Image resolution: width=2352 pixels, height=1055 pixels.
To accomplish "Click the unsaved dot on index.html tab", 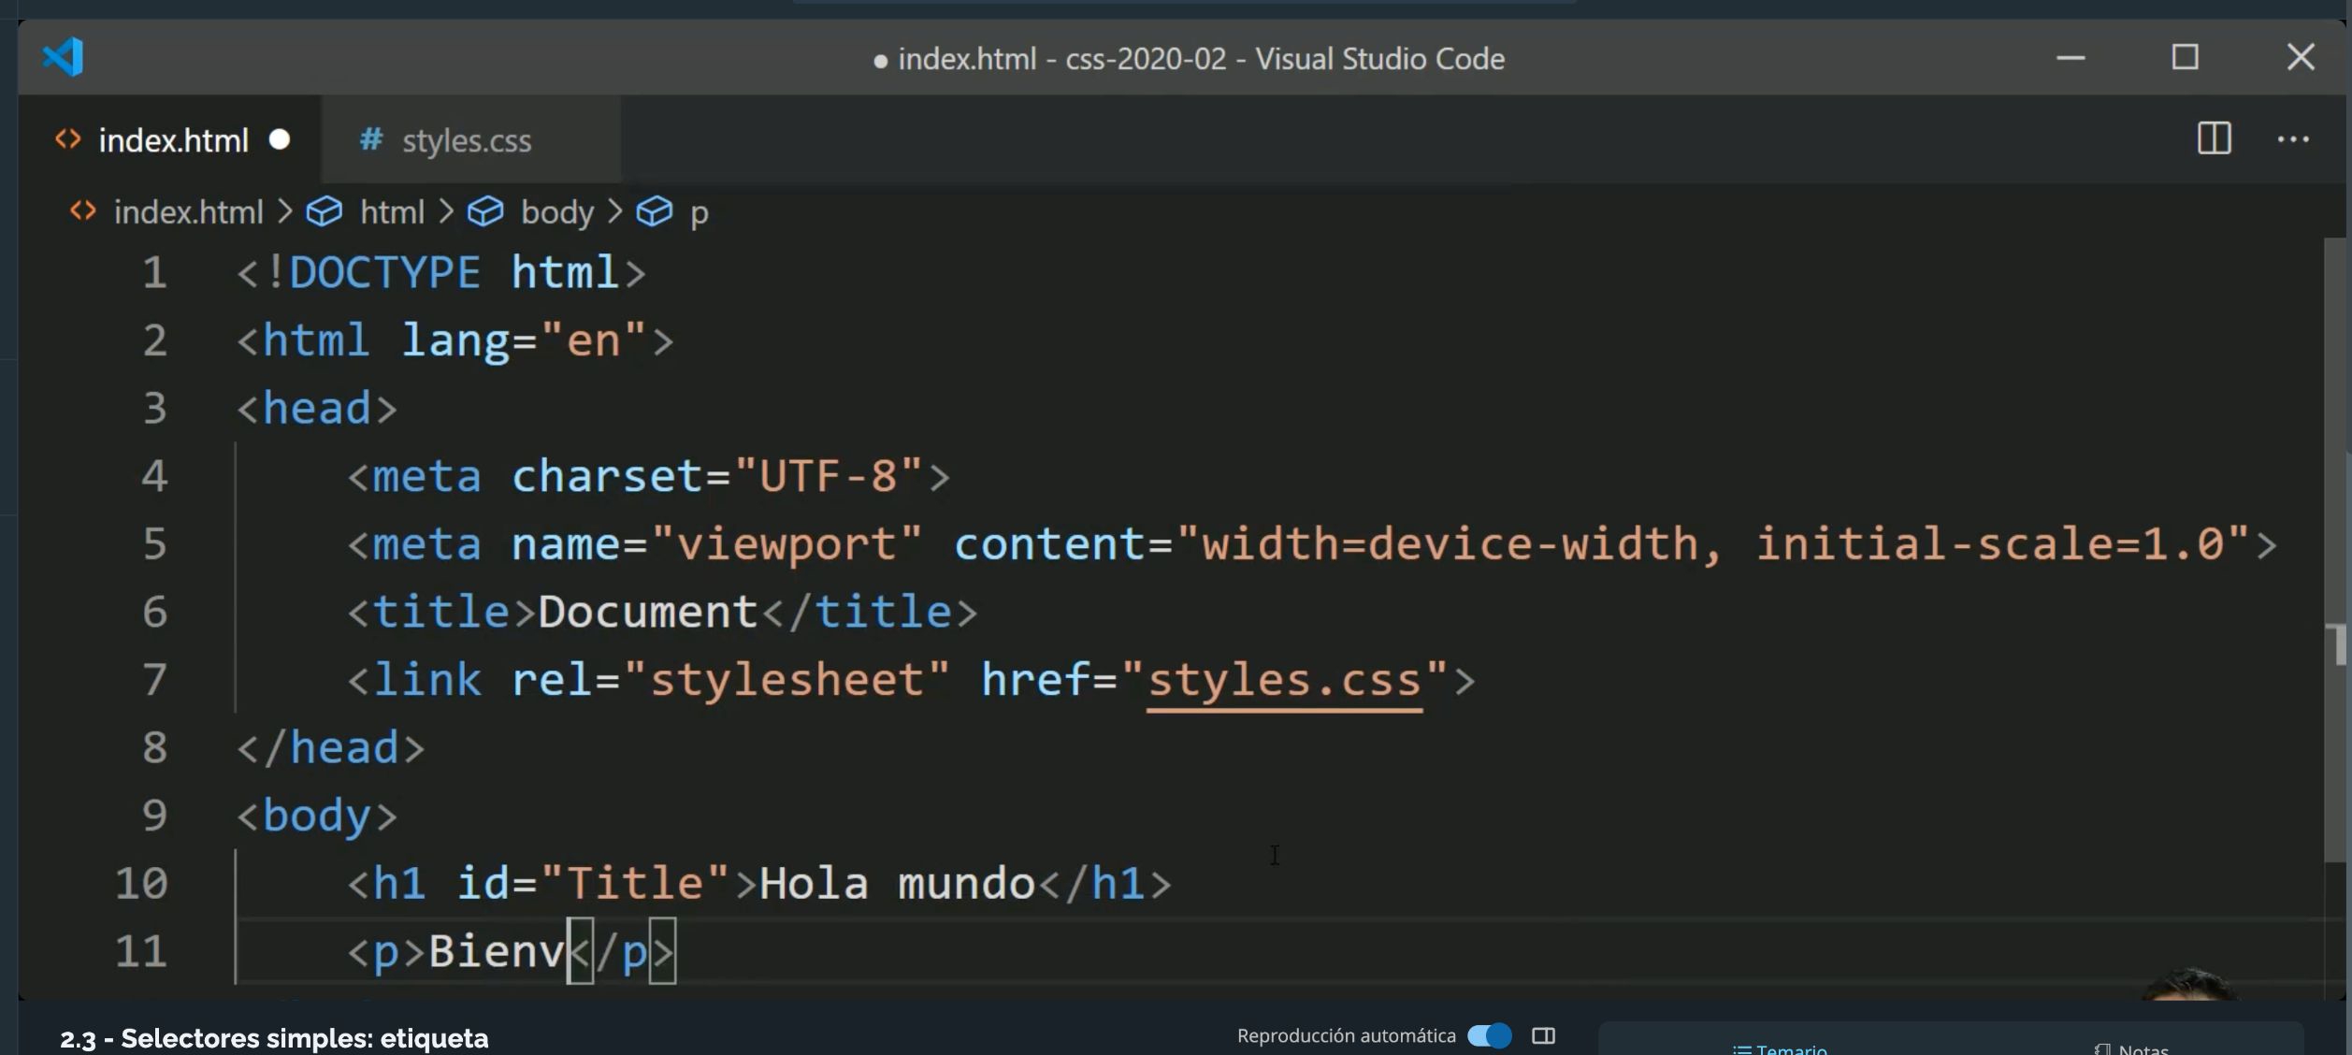I will click(280, 139).
